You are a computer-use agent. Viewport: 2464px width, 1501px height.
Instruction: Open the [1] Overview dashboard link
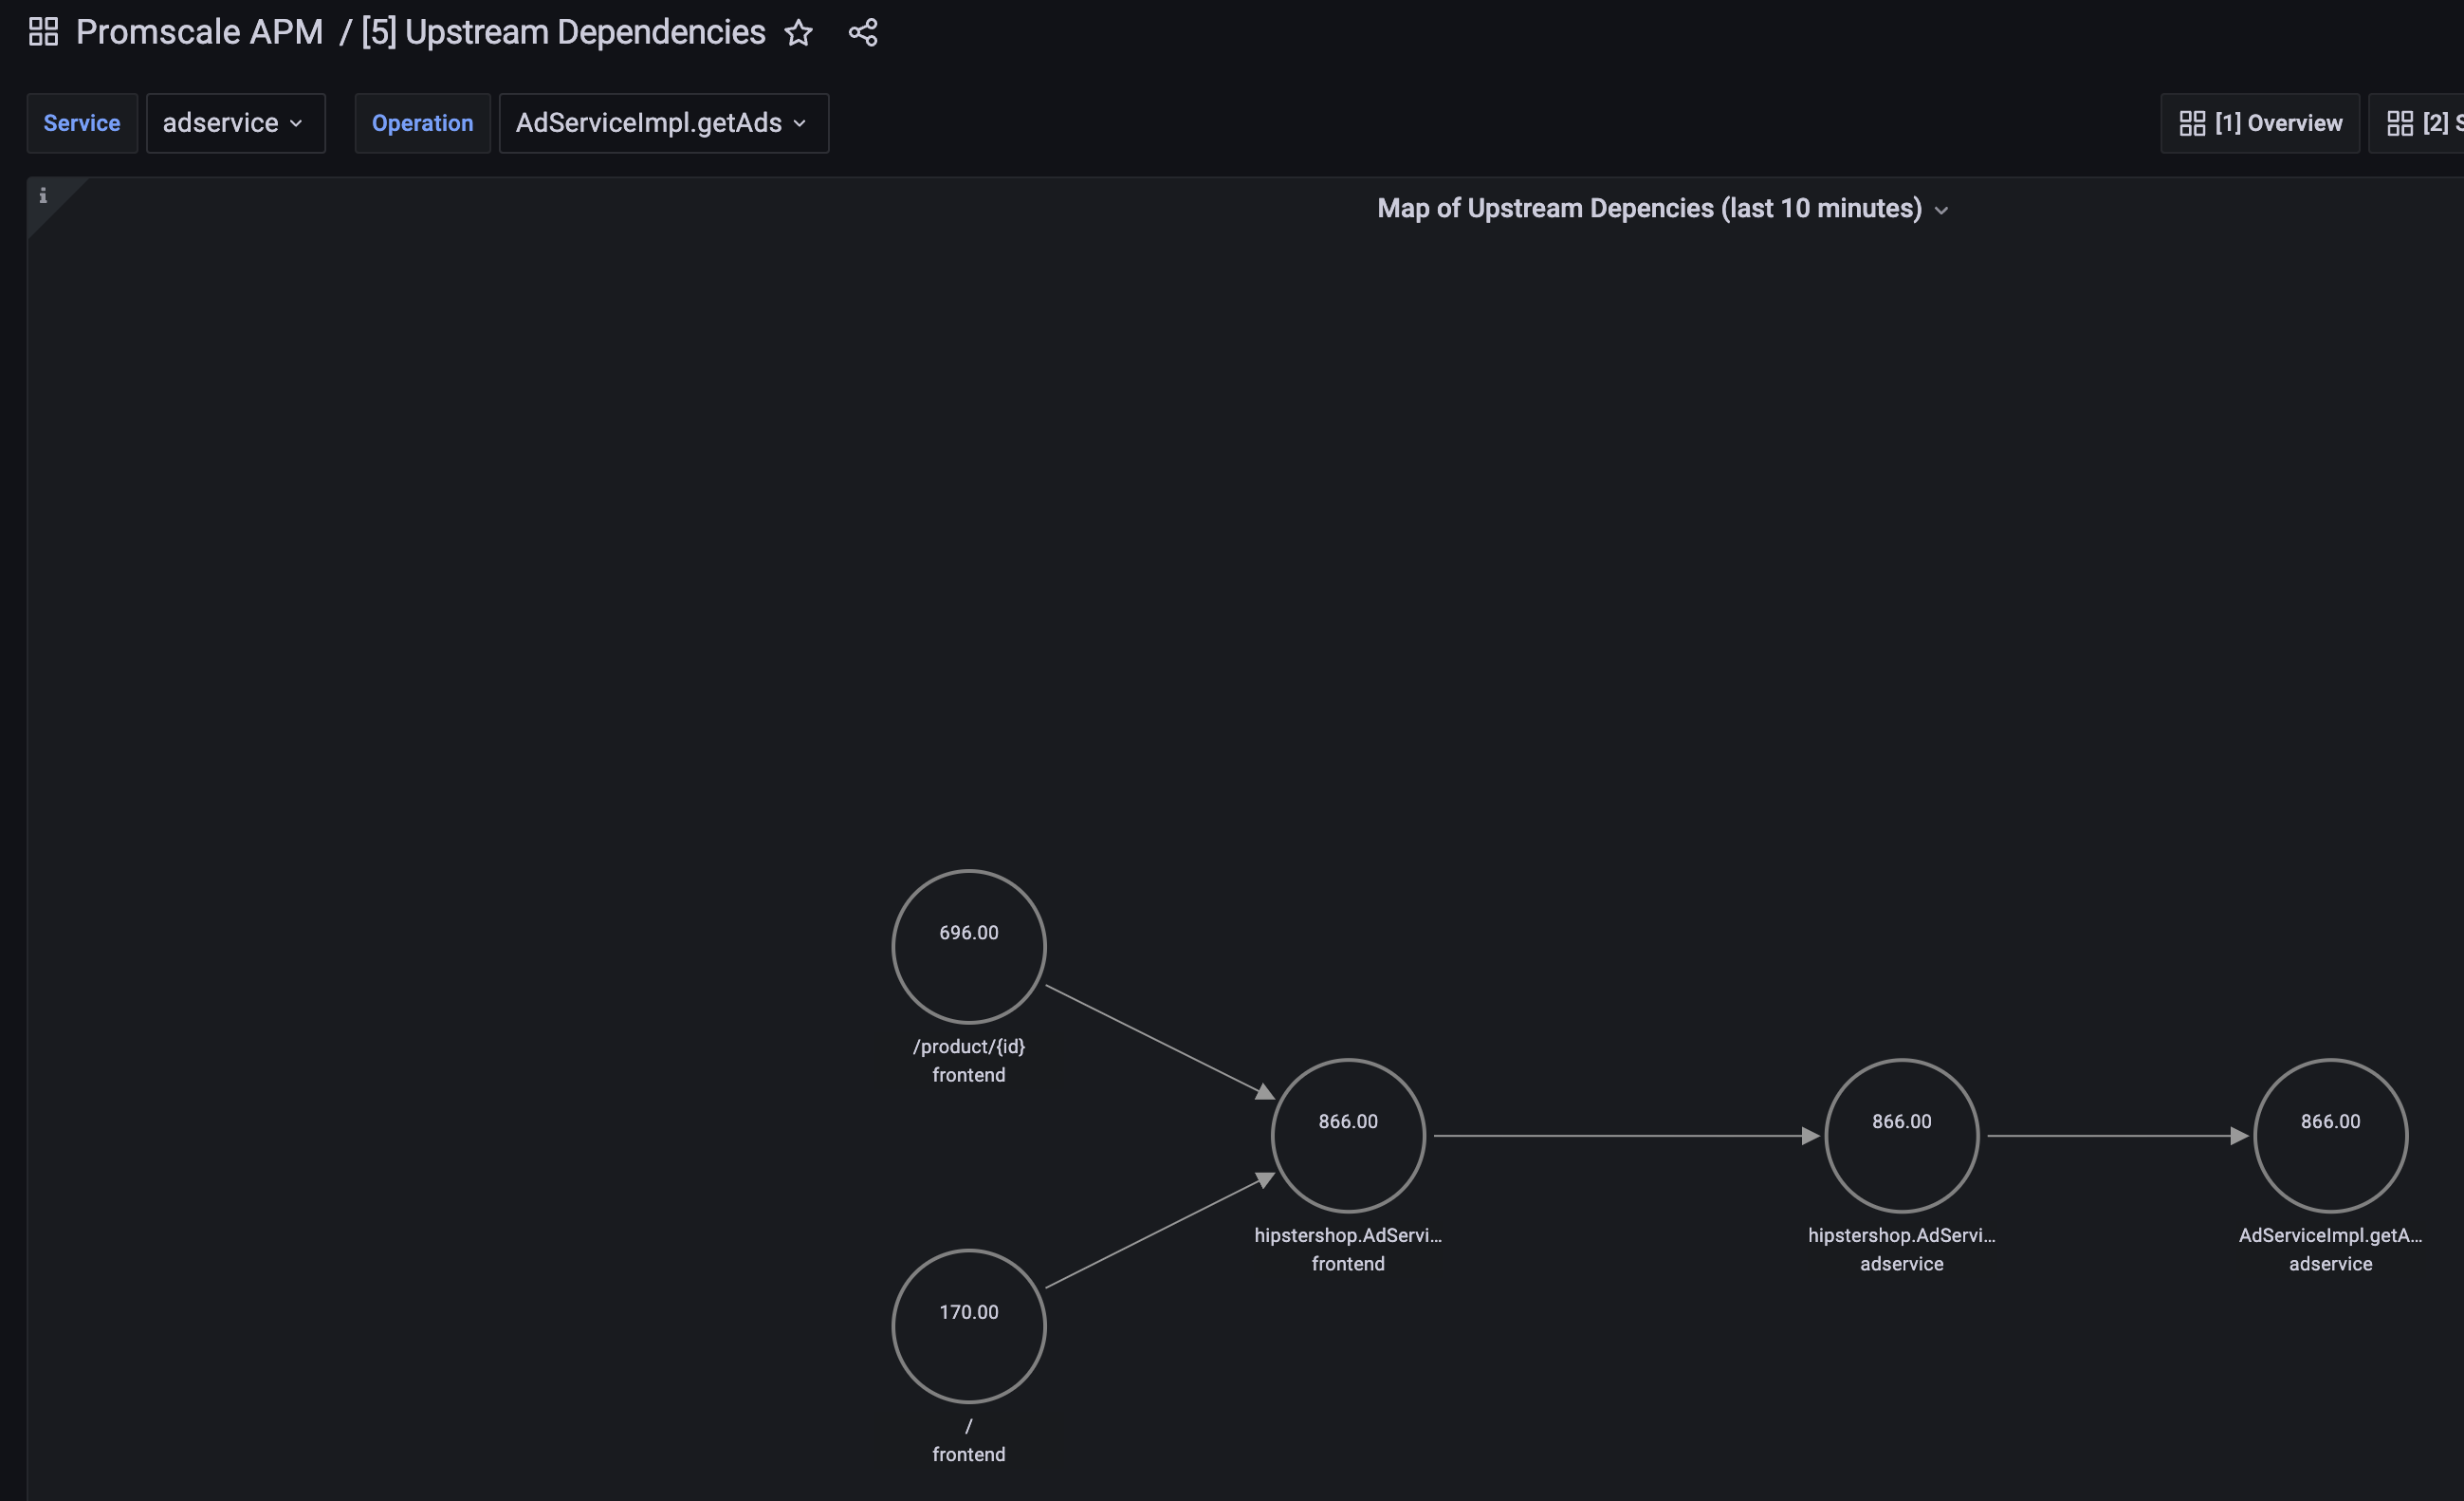[x=2260, y=123]
